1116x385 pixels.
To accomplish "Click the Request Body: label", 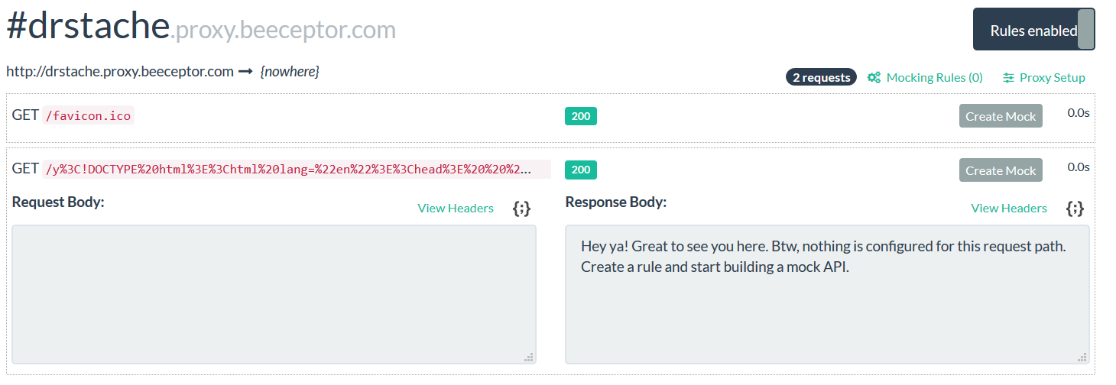I will (x=58, y=202).
